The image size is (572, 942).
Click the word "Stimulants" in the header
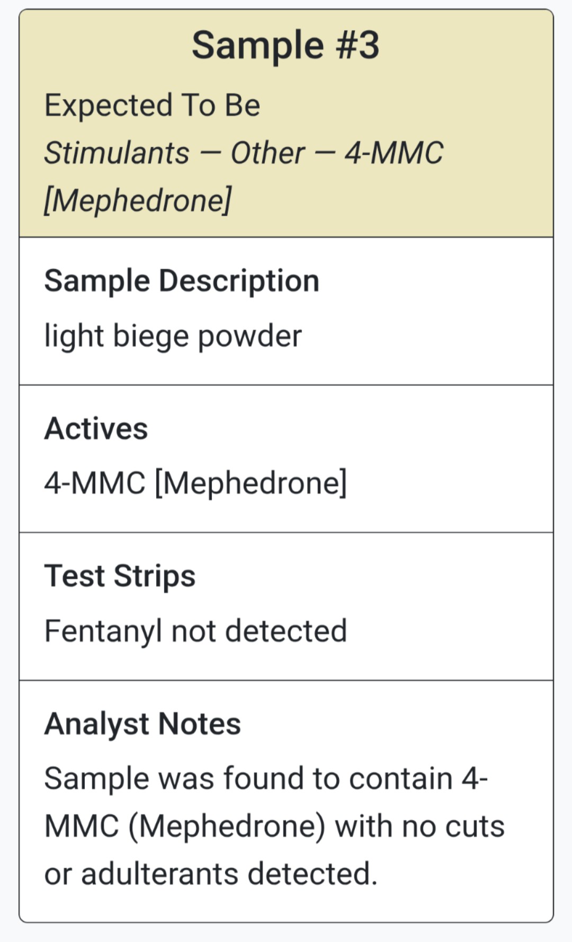point(117,153)
